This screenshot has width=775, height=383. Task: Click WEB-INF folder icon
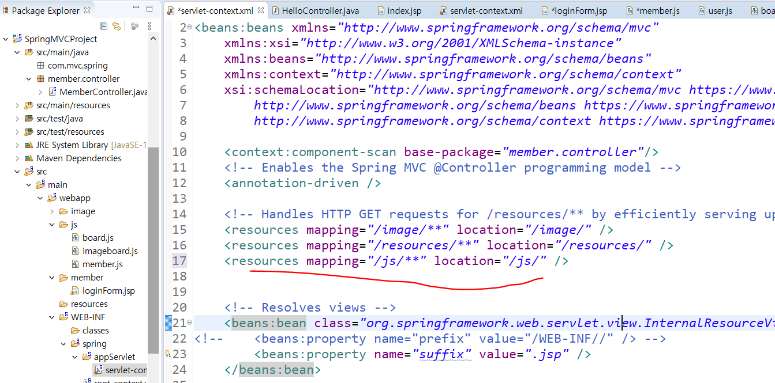click(x=63, y=317)
